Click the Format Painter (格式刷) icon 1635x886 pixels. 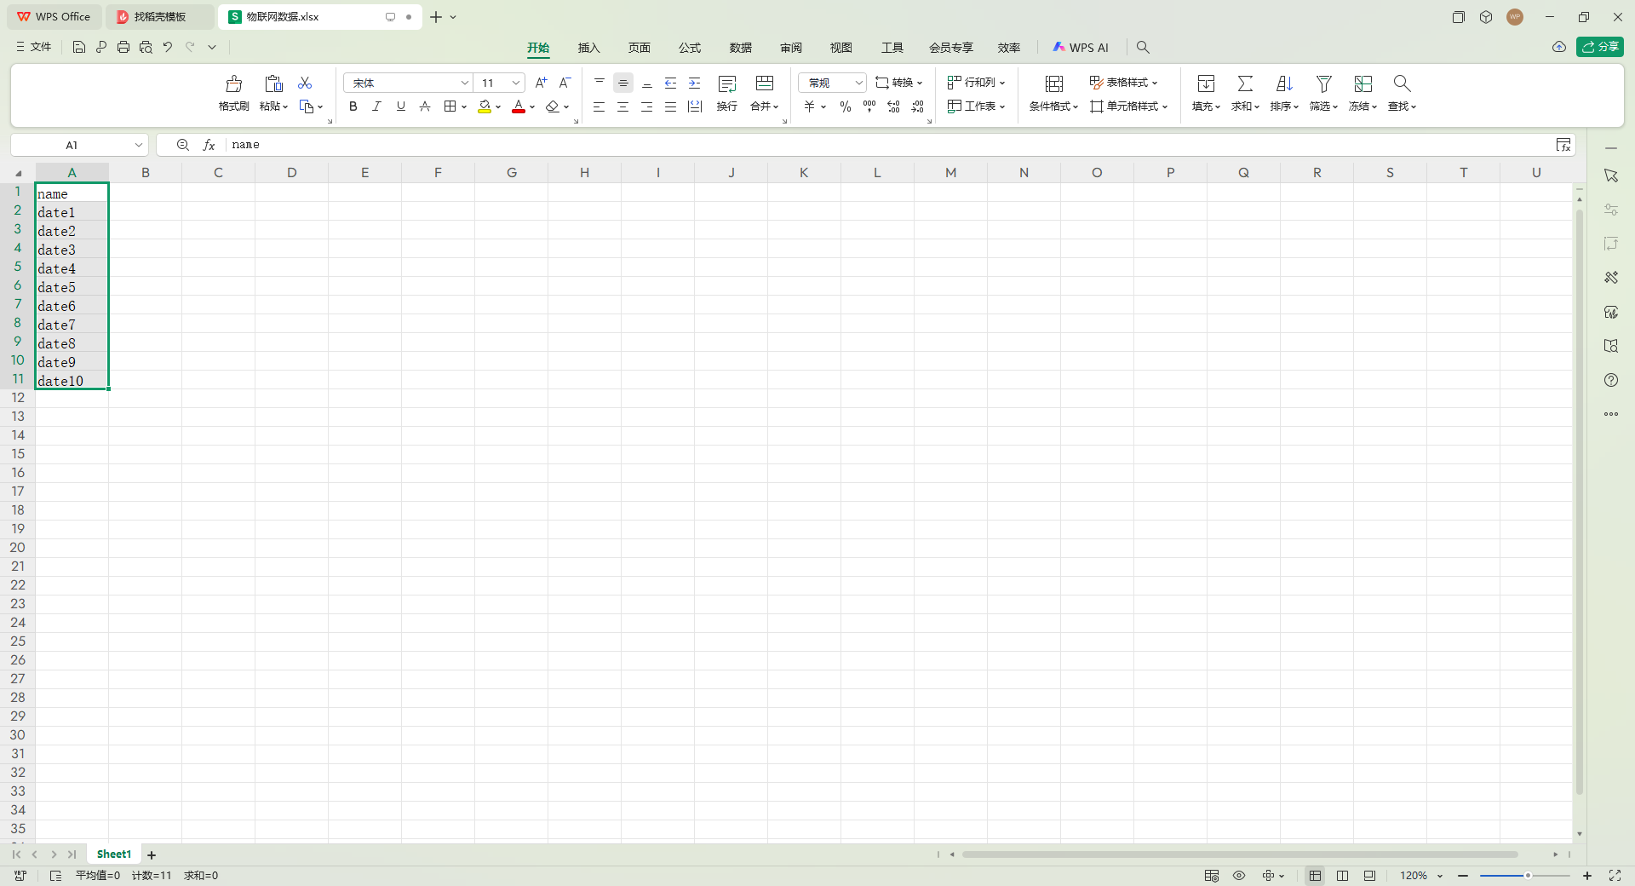233,84
